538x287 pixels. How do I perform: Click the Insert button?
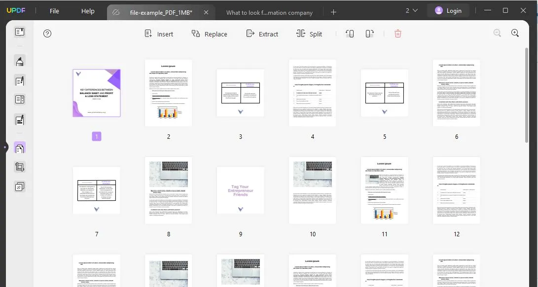159,34
